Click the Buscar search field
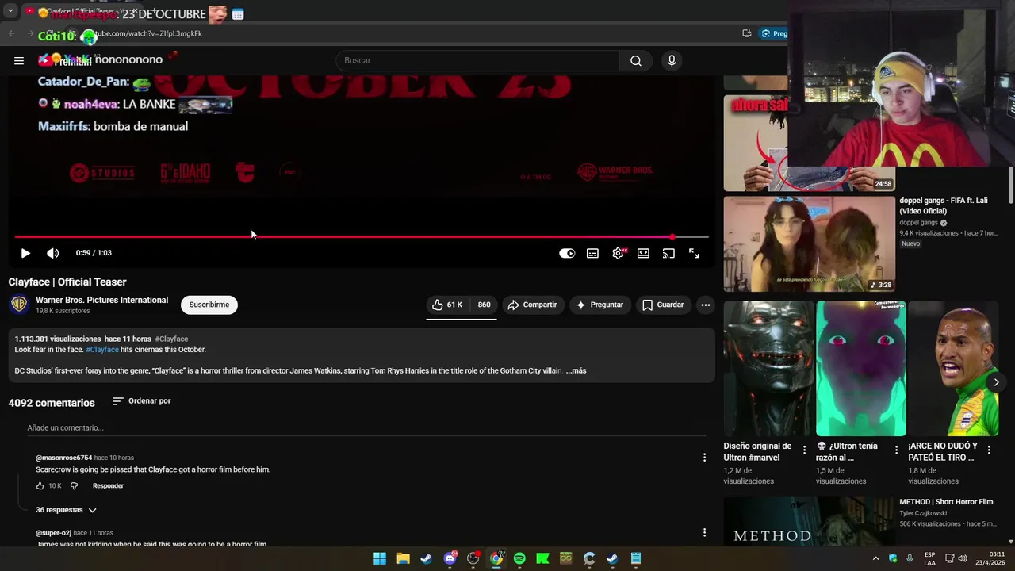 click(478, 60)
